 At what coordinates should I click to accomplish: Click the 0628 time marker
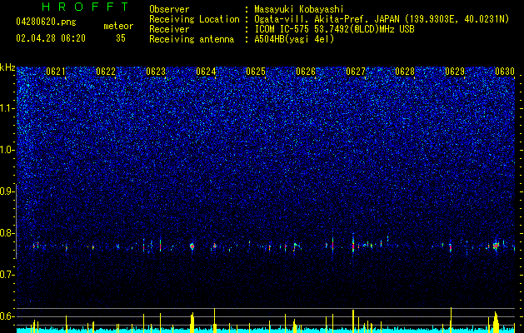coord(405,72)
